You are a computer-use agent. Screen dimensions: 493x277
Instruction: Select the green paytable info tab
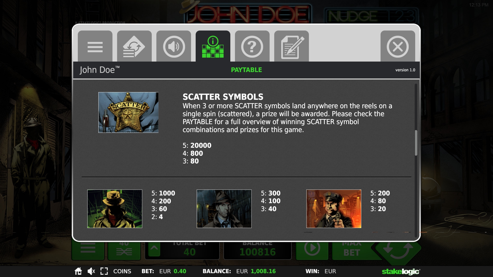point(213,46)
